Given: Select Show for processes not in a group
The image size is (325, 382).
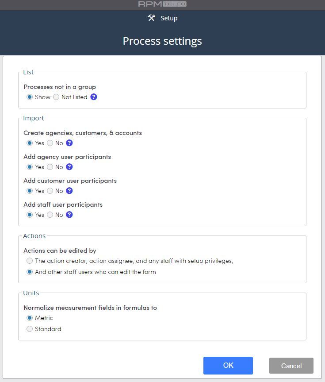Looking at the screenshot, I should 30,97.
